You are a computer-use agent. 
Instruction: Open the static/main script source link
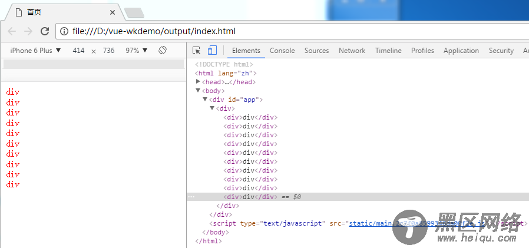(x=417, y=223)
